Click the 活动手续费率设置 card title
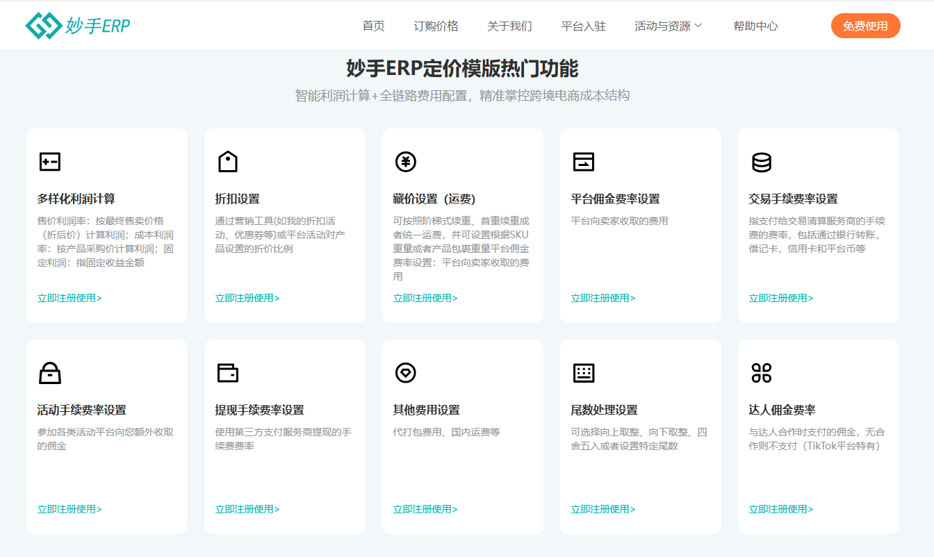 pos(82,410)
